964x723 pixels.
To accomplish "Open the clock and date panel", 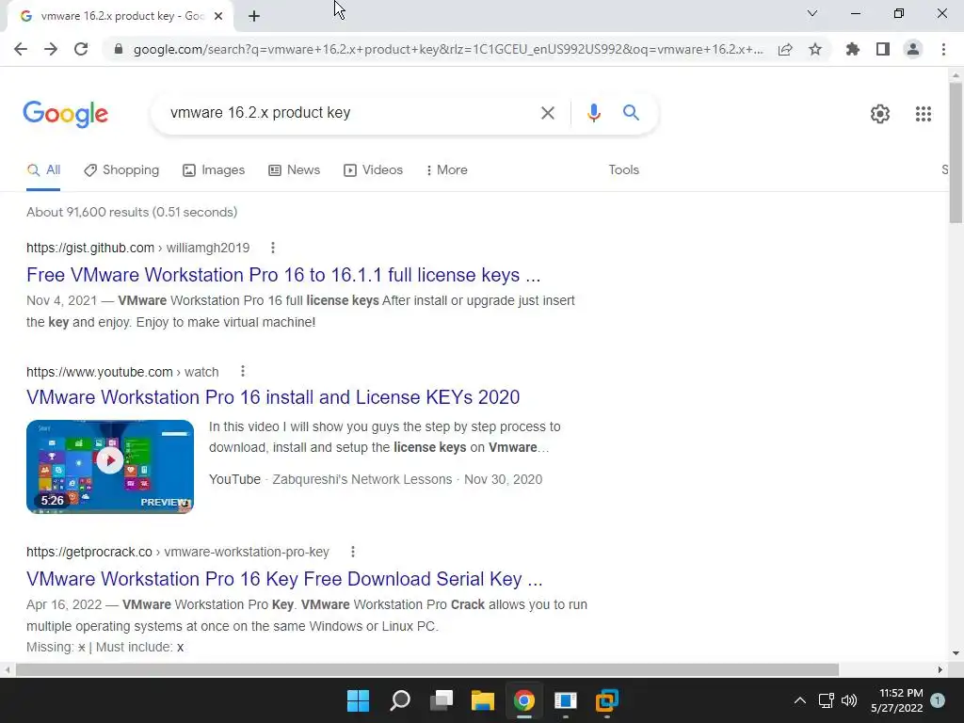I will 897,700.
